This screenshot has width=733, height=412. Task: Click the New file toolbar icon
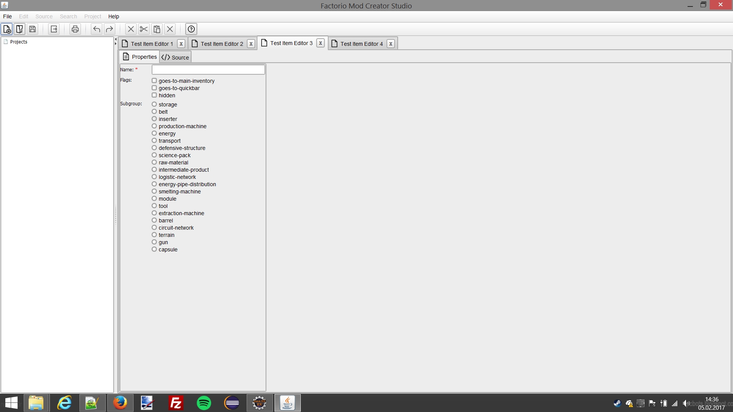7,29
